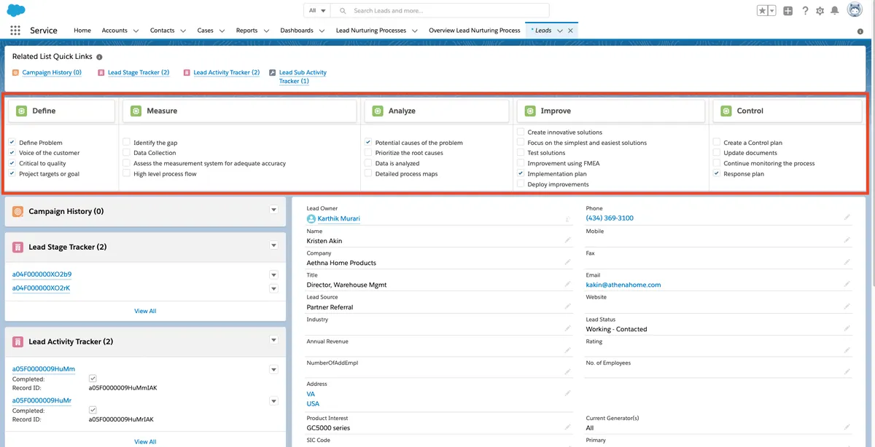875x447 pixels.
Task: Open the Help question mark icon
Action: click(x=805, y=11)
